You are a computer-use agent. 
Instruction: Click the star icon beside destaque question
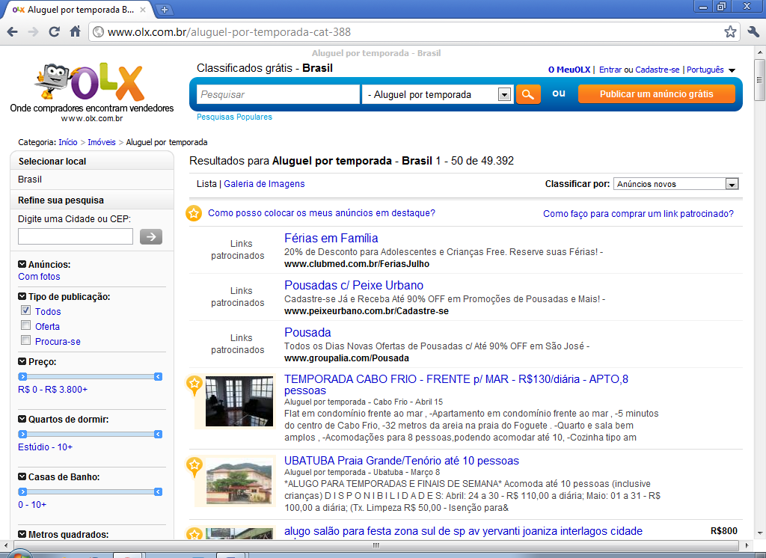[194, 213]
